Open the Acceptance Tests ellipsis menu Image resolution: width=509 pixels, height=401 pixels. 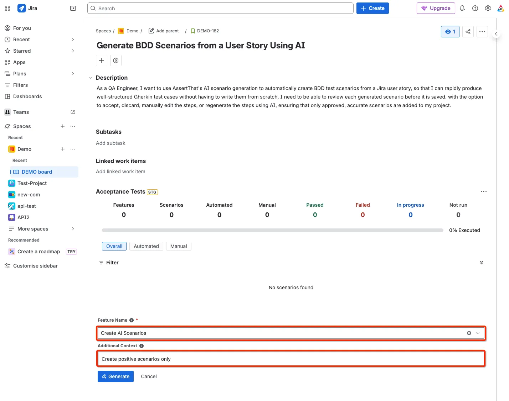point(484,191)
